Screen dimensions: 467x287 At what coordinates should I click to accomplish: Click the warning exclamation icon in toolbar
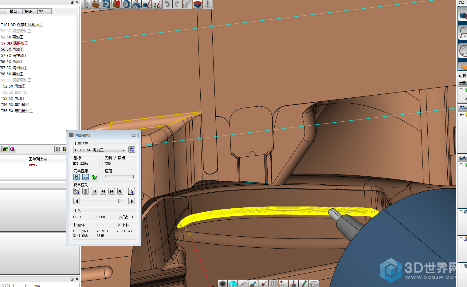207,4
